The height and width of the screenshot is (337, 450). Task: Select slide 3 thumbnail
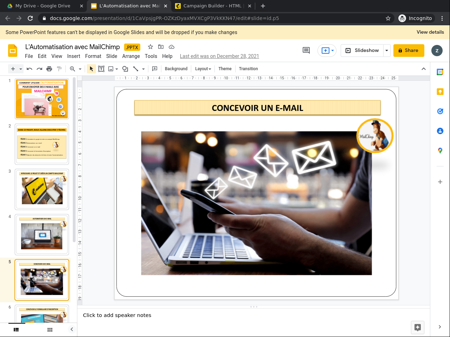[x=42, y=189]
